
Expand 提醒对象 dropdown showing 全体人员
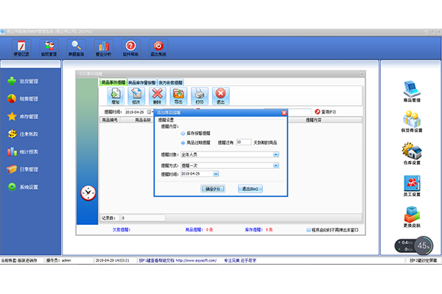(276, 154)
